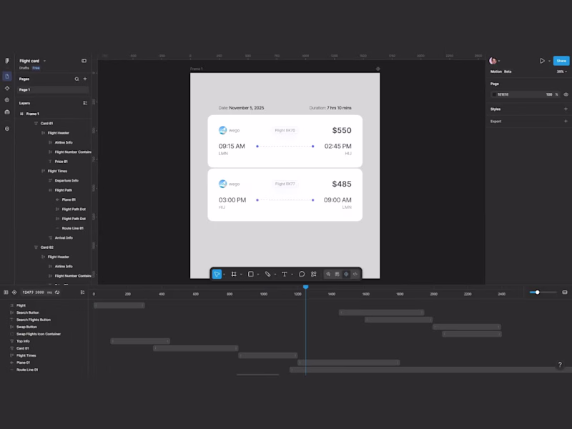Image resolution: width=572 pixels, height=429 pixels.
Task: Switch to Draw mode in toolbar
Action: pyautogui.click(x=328, y=275)
